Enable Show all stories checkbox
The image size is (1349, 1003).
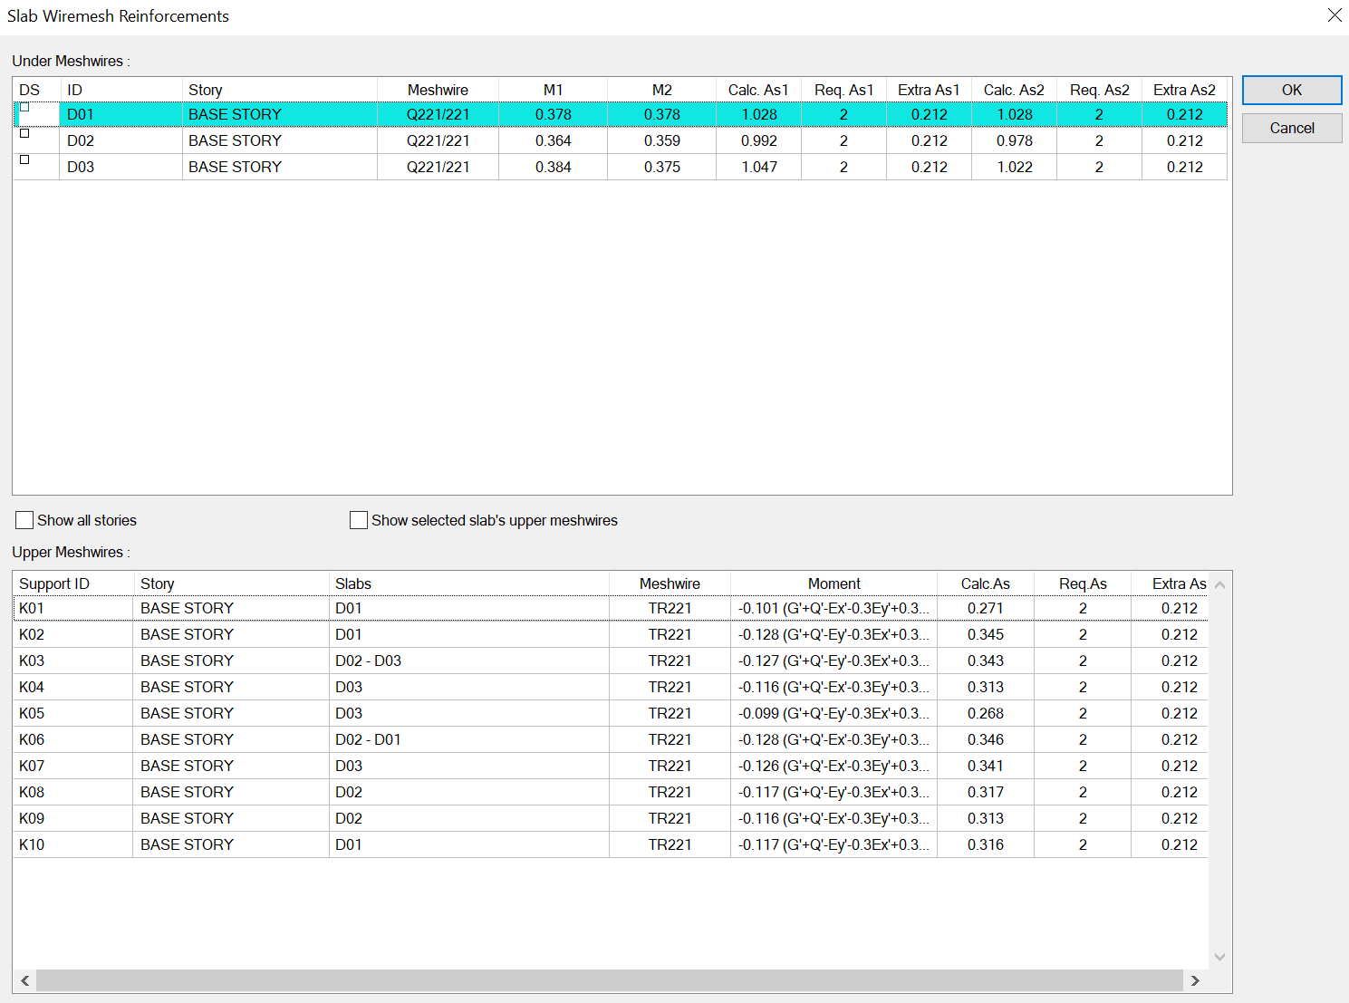click(25, 520)
